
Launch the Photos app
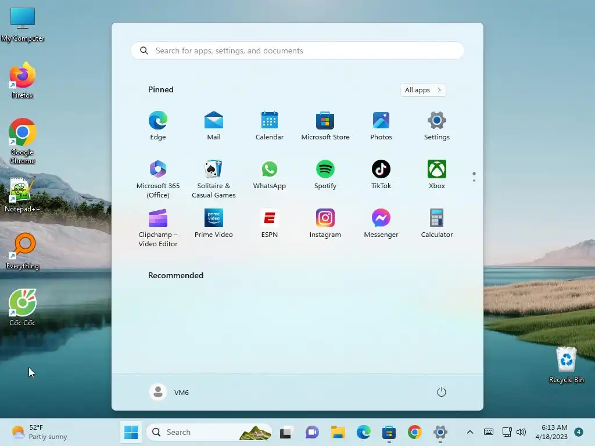[x=381, y=126]
